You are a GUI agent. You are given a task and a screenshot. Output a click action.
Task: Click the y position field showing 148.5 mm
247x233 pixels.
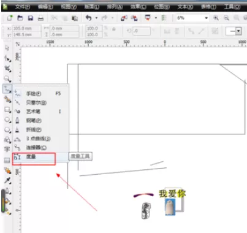(x=26, y=34)
